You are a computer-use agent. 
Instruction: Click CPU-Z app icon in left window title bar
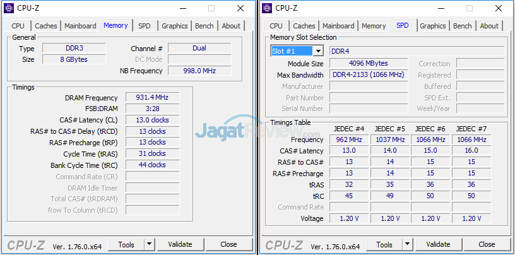(9, 8)
